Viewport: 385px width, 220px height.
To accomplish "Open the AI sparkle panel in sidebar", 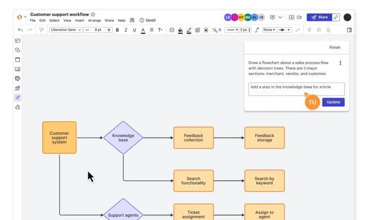I will pos(18,98).
